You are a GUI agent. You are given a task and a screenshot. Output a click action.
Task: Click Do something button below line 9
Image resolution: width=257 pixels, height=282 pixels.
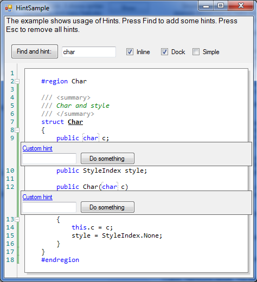coord(107,159)
